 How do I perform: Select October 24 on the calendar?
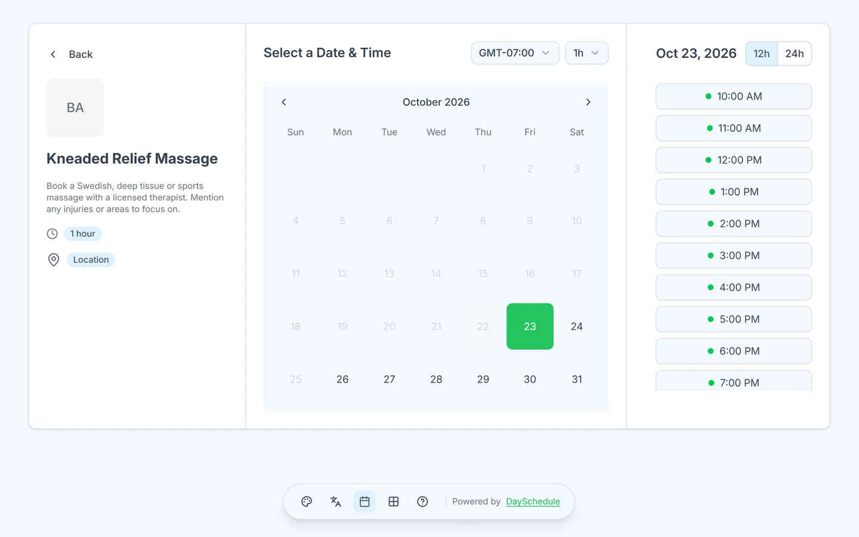pos(577,326)
